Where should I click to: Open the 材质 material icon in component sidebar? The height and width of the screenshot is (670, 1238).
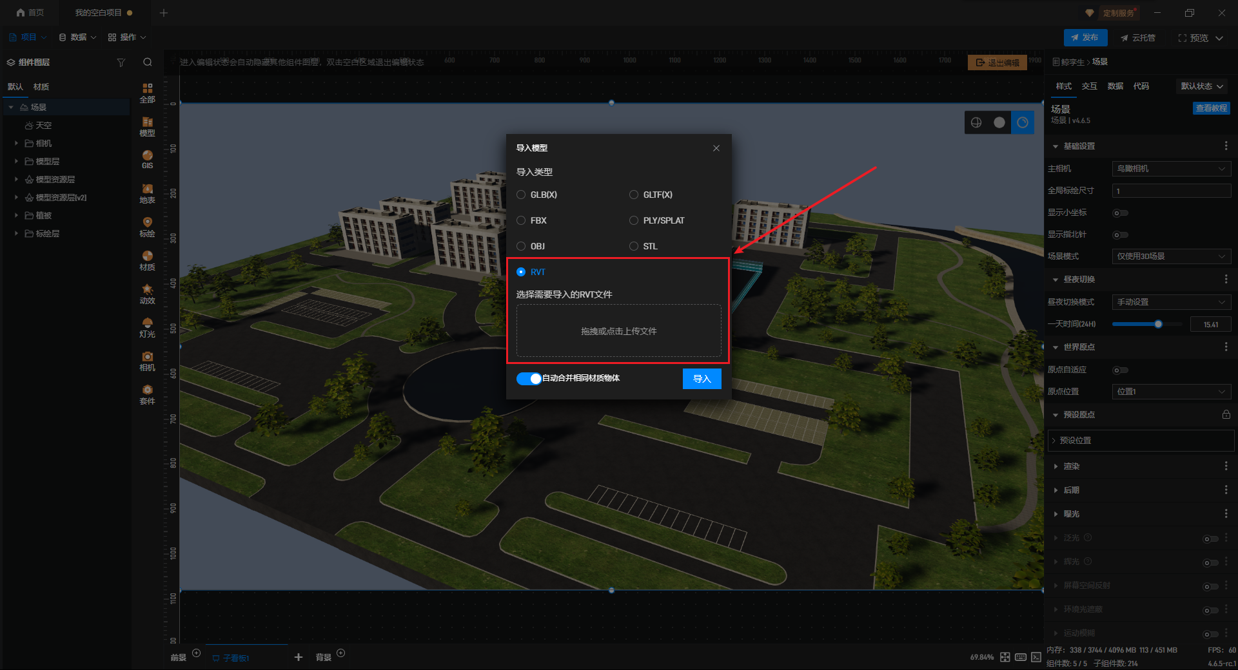pos(148,260)
